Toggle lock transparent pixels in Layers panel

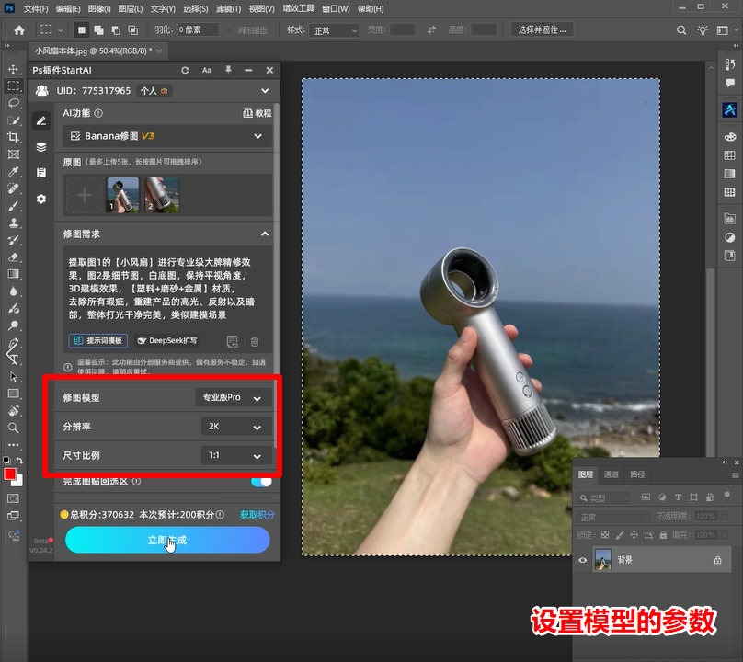coord(605,534)
